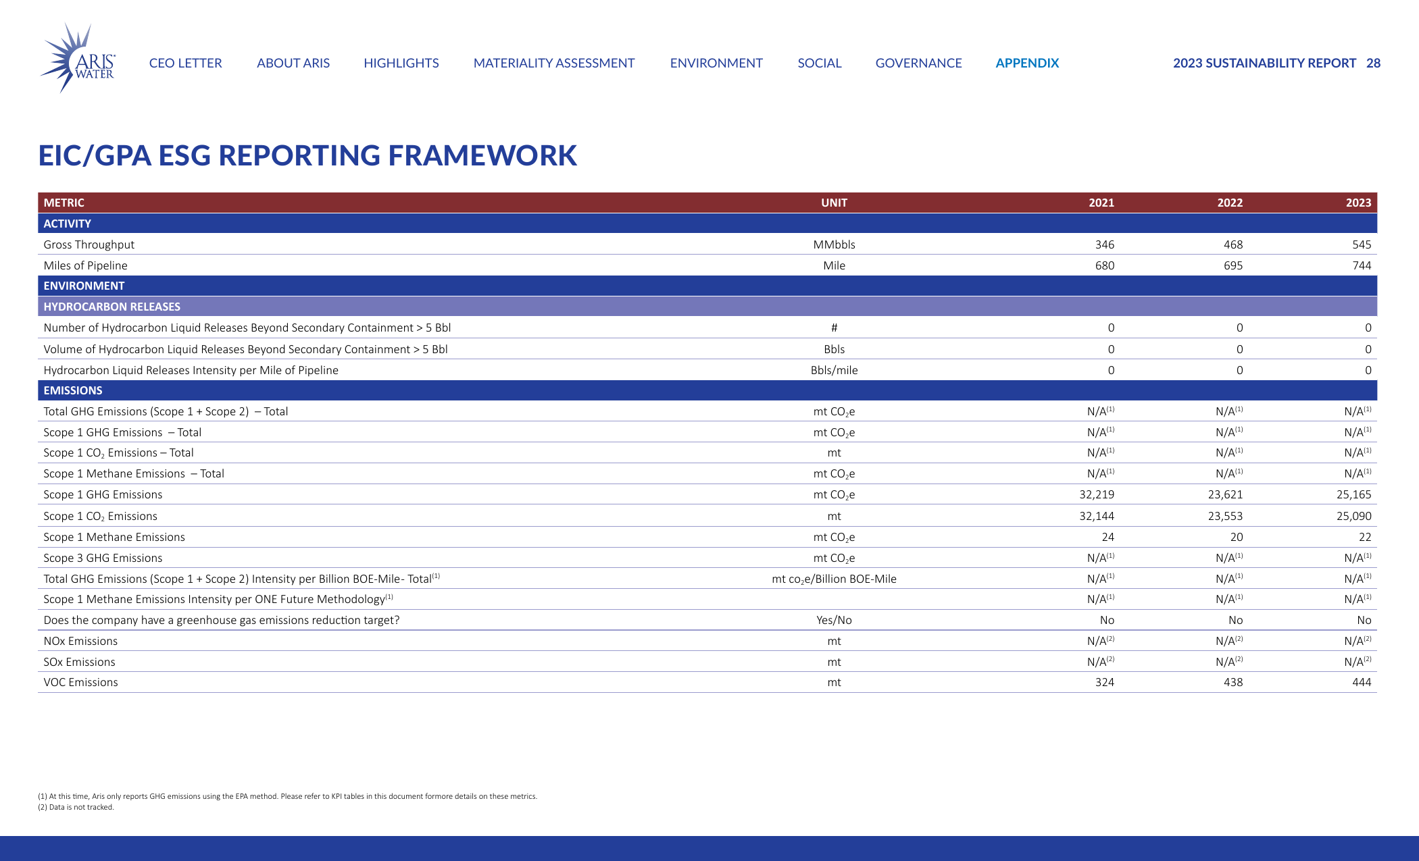Select ONE Future Methodology intensity row label
The width and height of the screenshot is (1419, 861).
coord(218,599)
